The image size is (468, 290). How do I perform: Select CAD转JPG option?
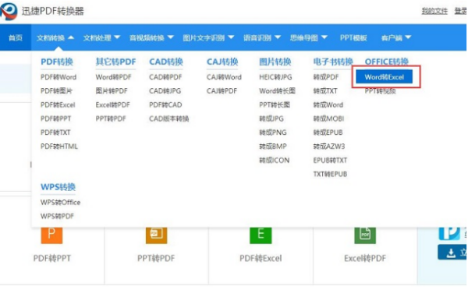[165, 90]
